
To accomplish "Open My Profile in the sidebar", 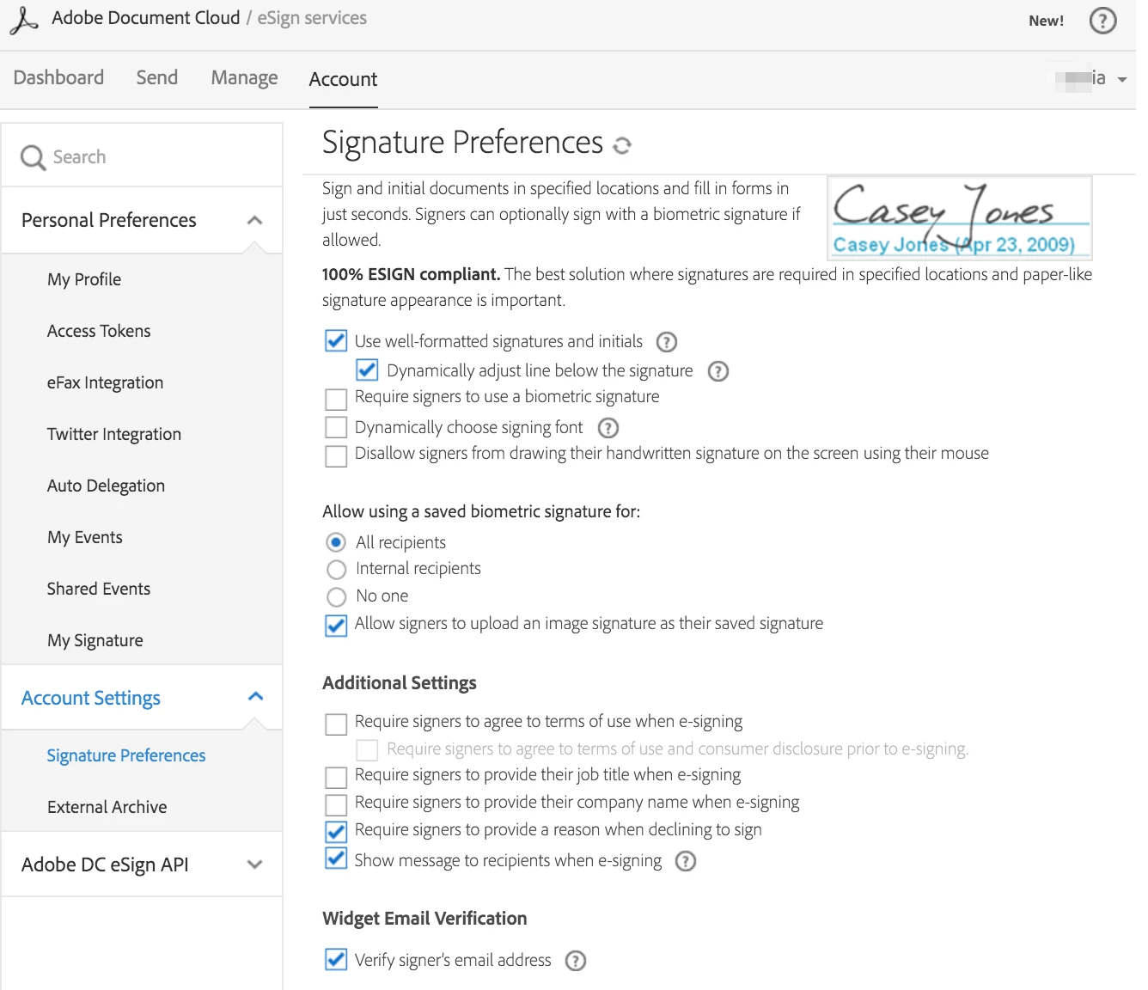I will (84, 280).
